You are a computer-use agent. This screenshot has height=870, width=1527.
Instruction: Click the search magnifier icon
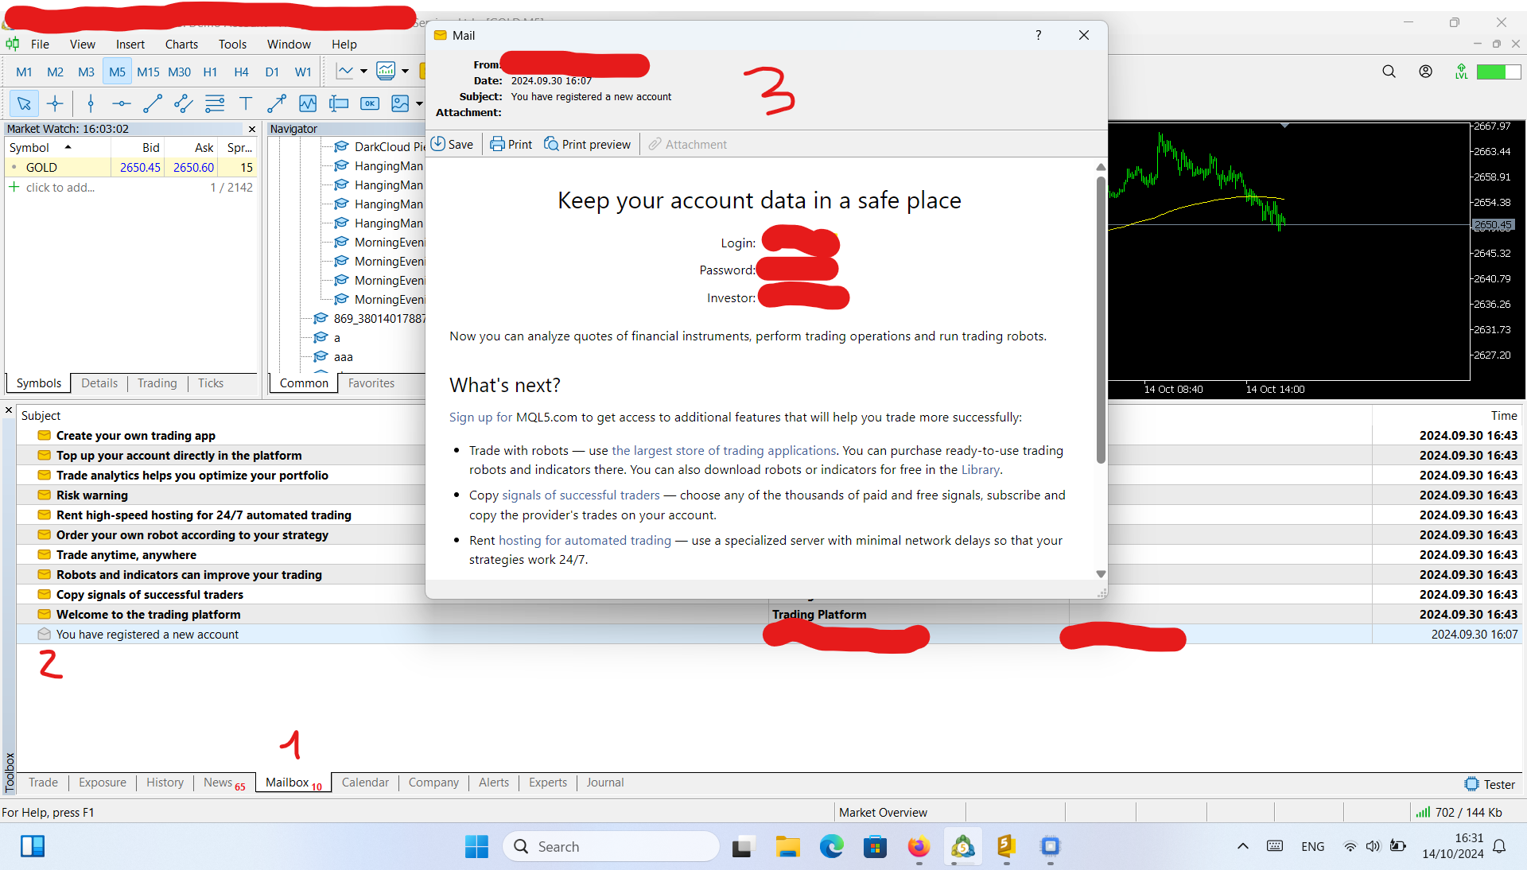click(1389, 72)
